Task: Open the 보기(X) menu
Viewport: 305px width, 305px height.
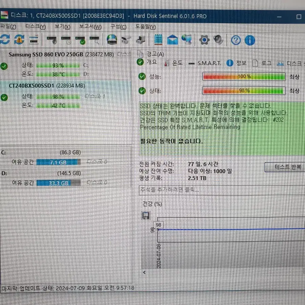Action: click(x=62, y=26)
